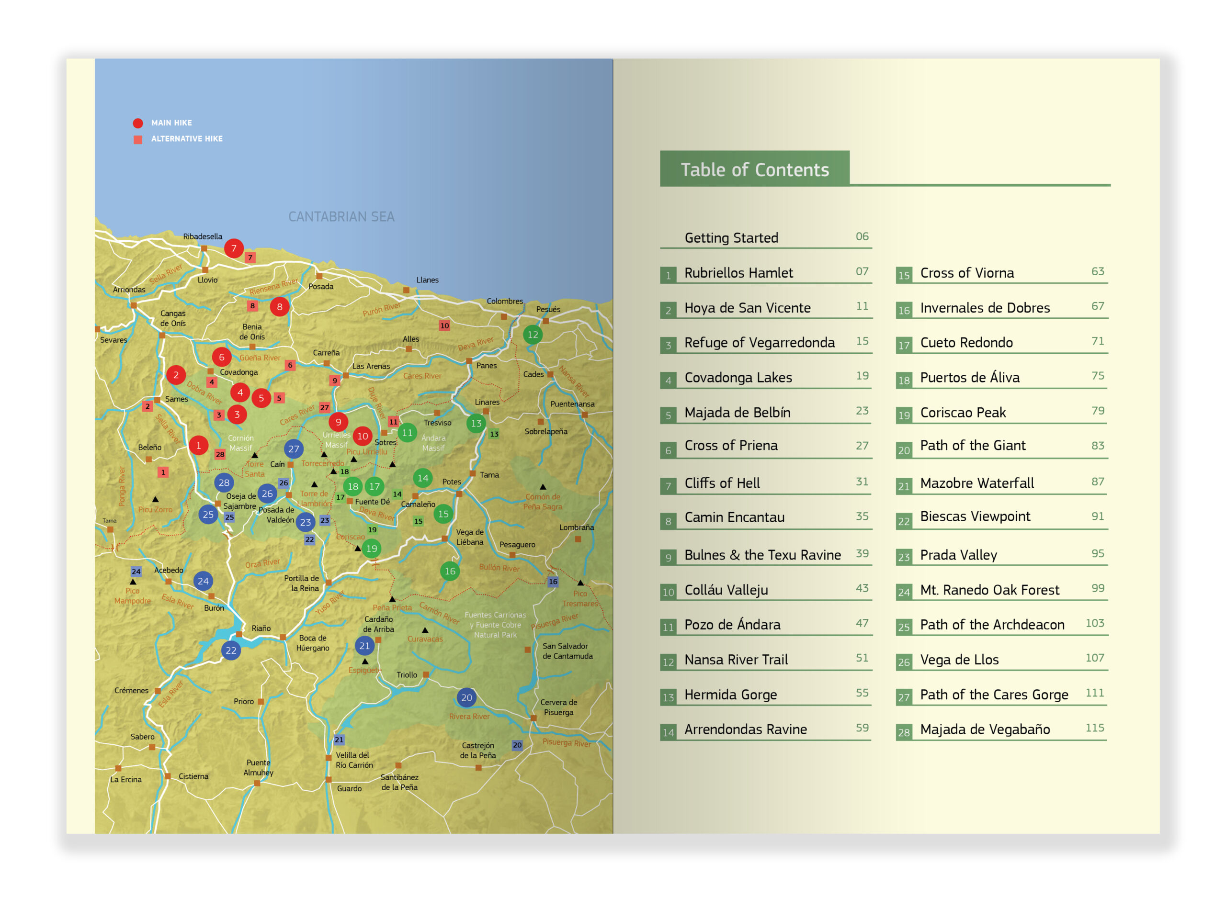Image resolution: width=1226 pixels, height=897 pixels.
Task: Click blue square alternative marker 20 near Castrejón
Action: (518, 746)
